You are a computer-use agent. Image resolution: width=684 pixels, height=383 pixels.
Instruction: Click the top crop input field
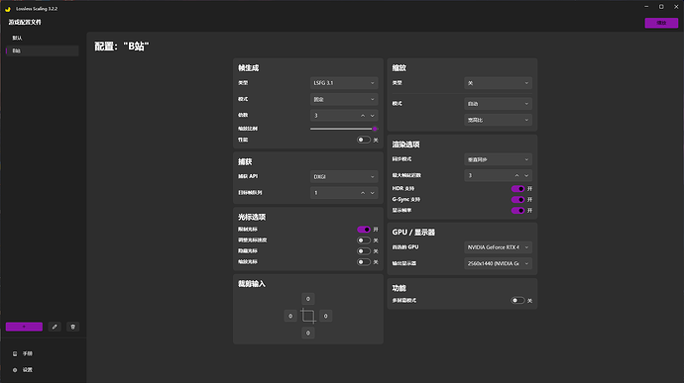pos(308,299)
